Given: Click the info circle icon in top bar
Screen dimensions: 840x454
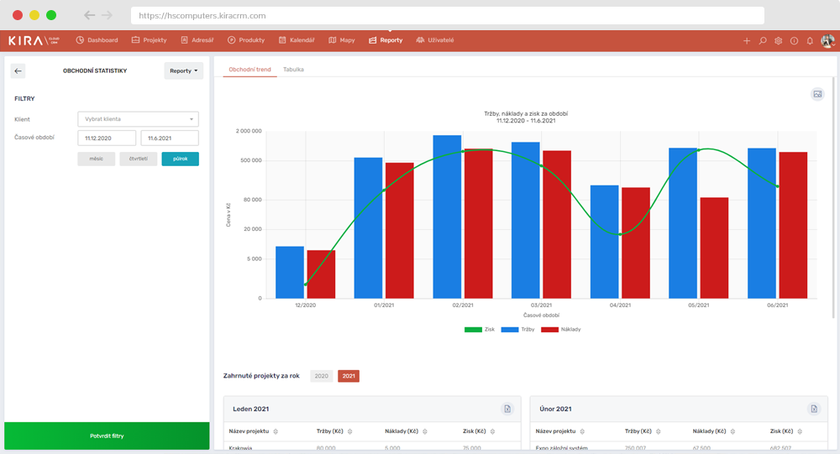Looking at the screenshot, I should (x=794, y=40).
